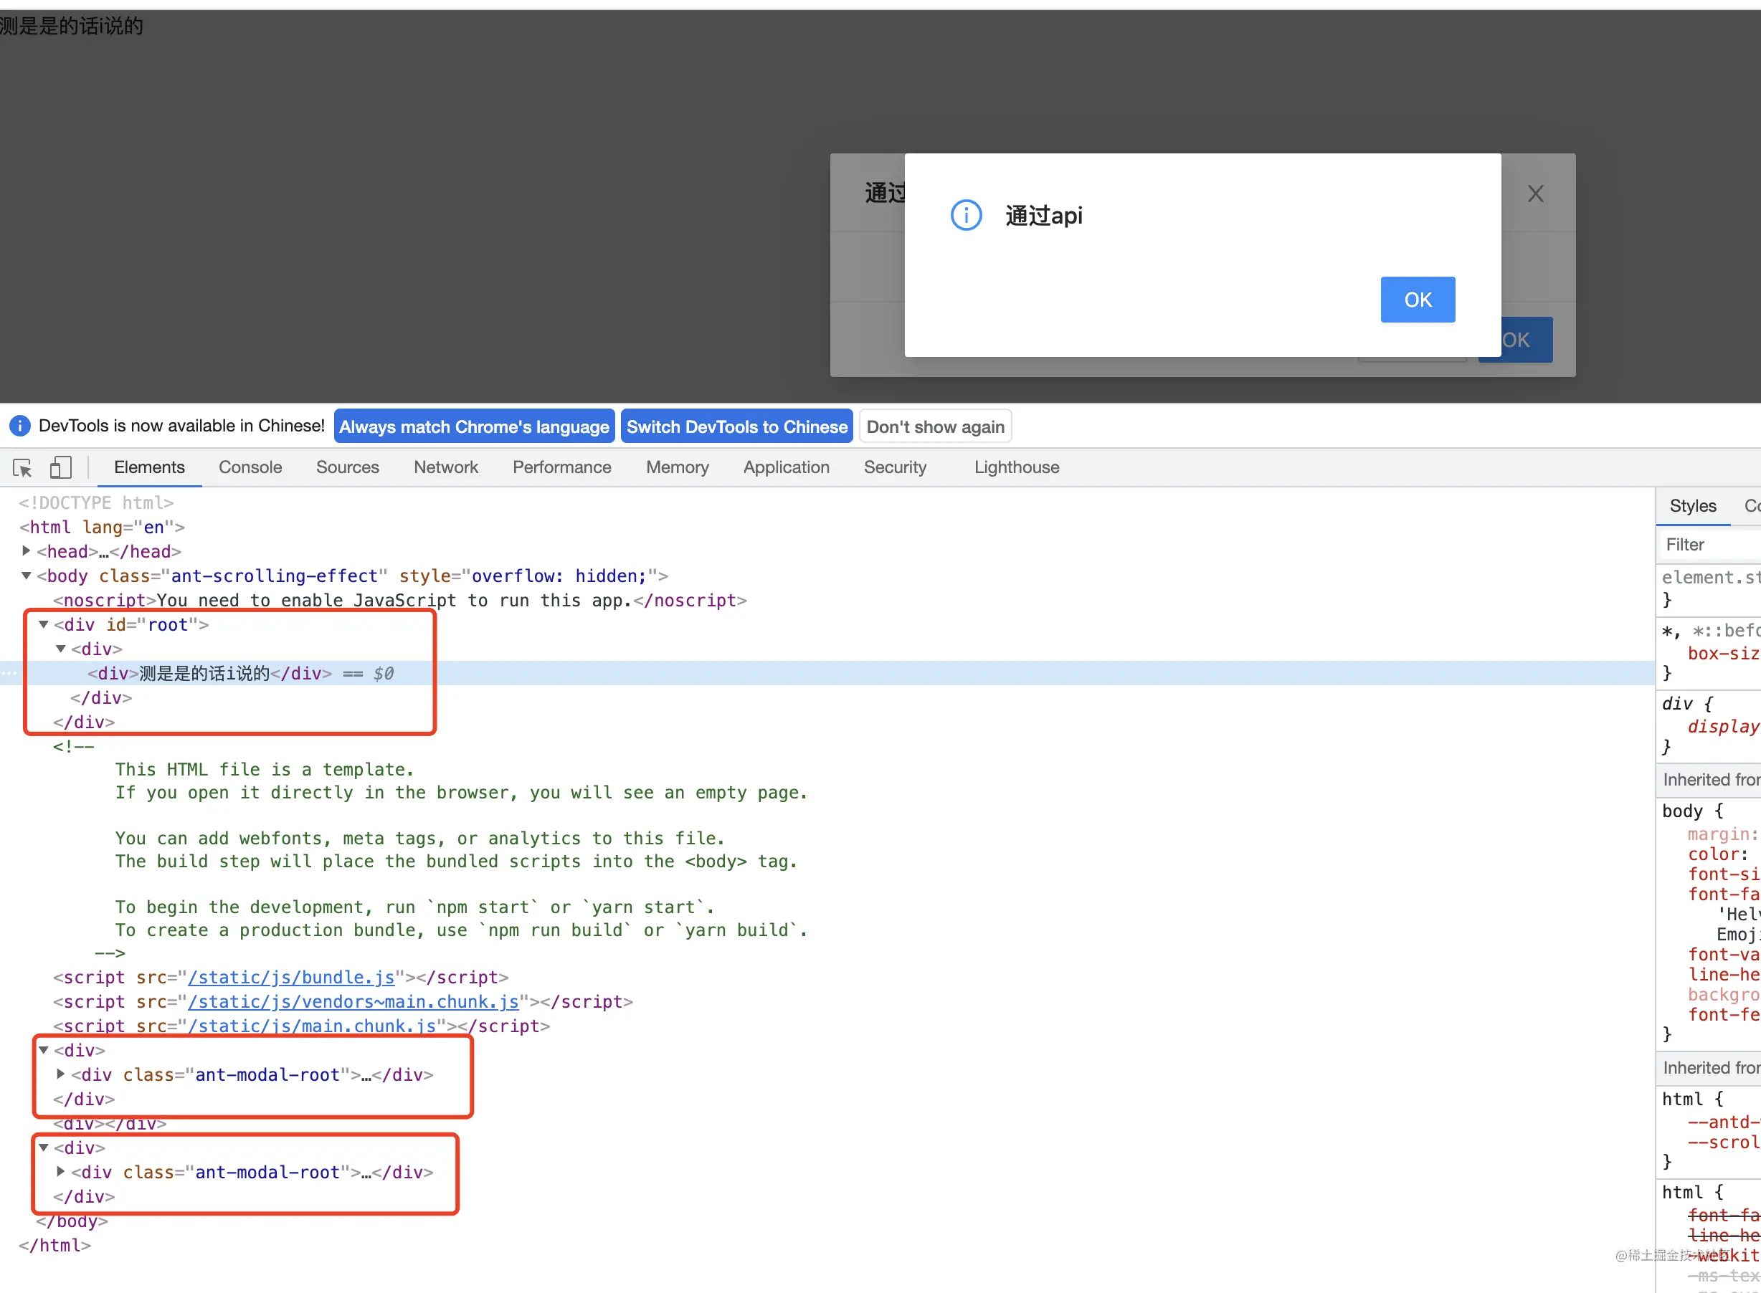Switch to the Memory tab
The width and height of the screenshot is (1761, 1293).
point(678,467)
